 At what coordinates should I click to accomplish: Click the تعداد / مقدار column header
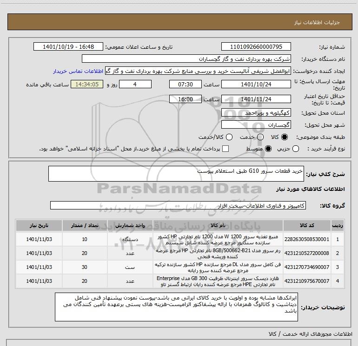pyautogui.click(x=85, y=225)
